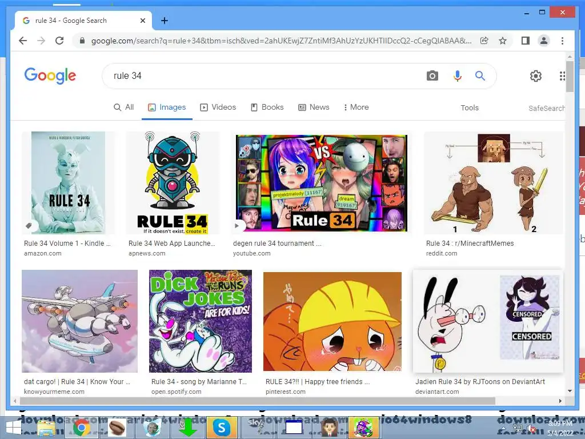Close the rule 34 Google Search tab
The image size is (585, 439).
(x=142, y=21)
